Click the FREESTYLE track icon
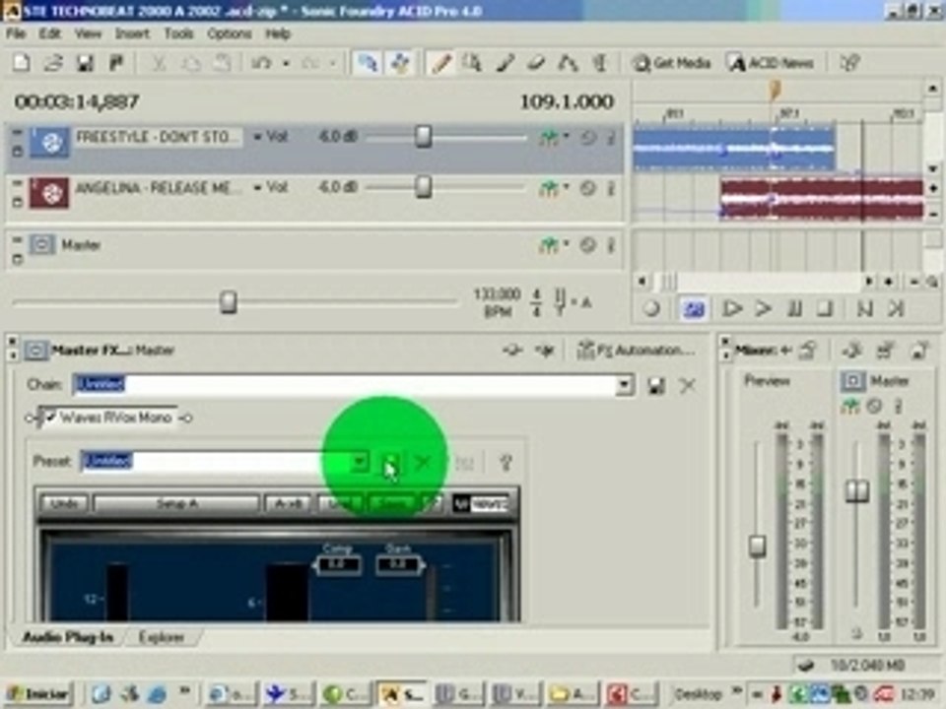This screenshot has height=709, width=946. [x=49, y=142]
